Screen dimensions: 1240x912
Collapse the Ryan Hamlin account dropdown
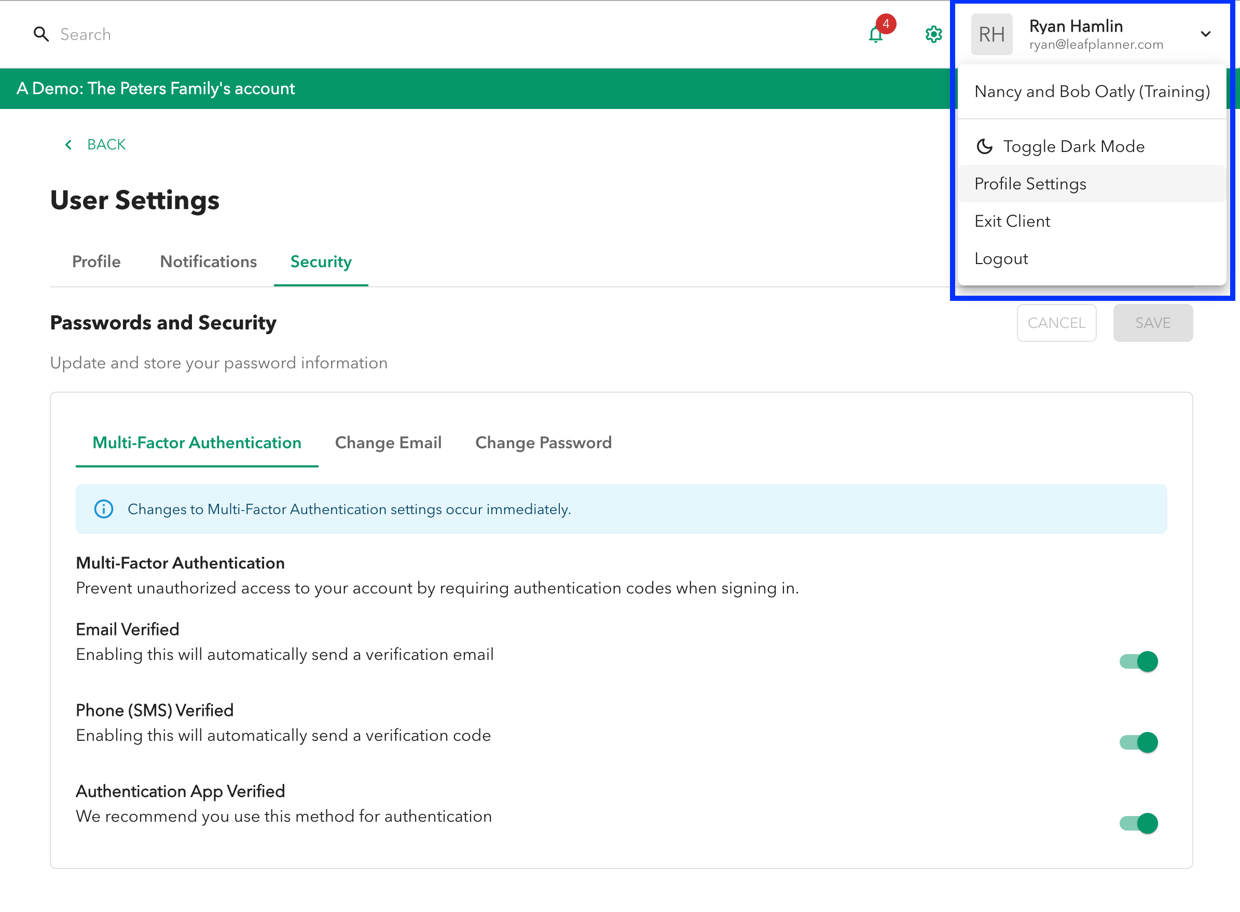[1205, 34]
